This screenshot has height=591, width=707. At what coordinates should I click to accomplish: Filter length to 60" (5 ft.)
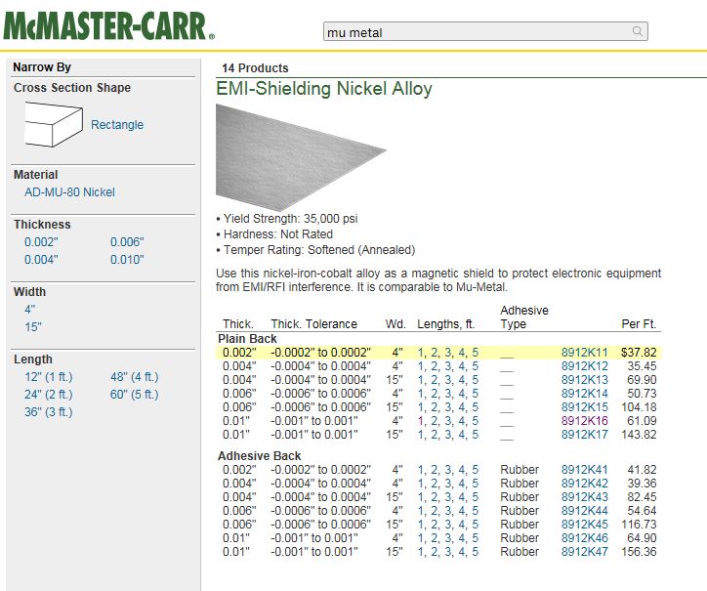135,395
